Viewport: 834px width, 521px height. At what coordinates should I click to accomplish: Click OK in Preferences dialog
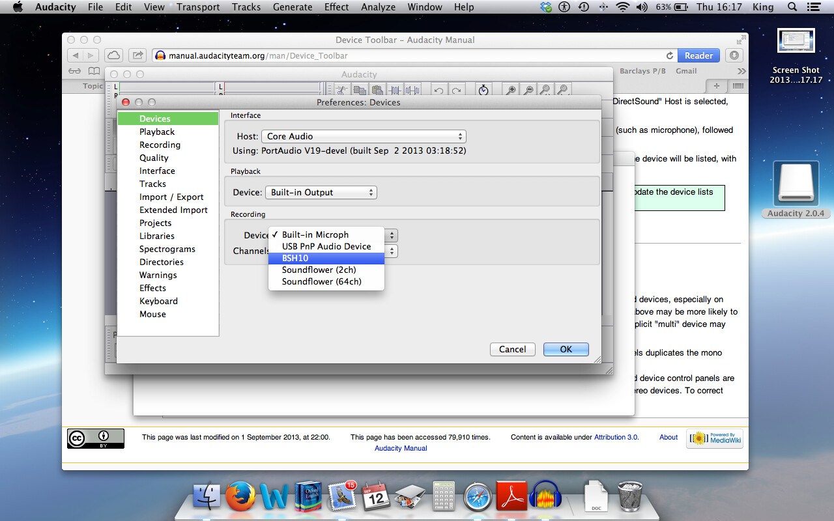[x=566, y=349]
